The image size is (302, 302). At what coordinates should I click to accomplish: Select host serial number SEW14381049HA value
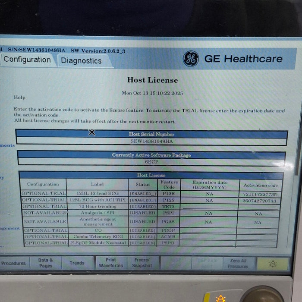(152, 142)
